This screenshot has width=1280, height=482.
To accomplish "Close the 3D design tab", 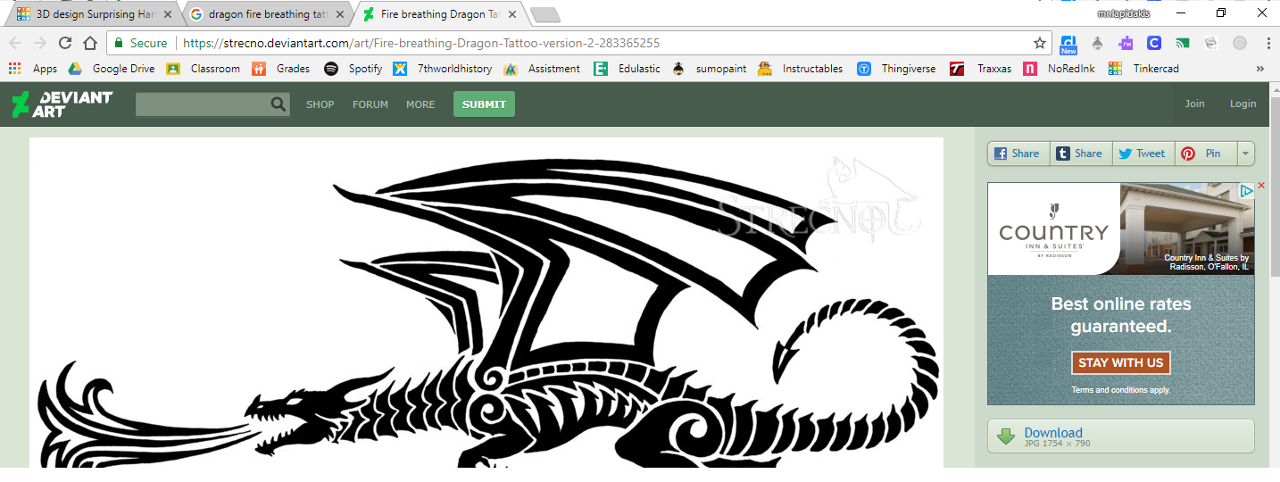I will [x=168, y=14].
